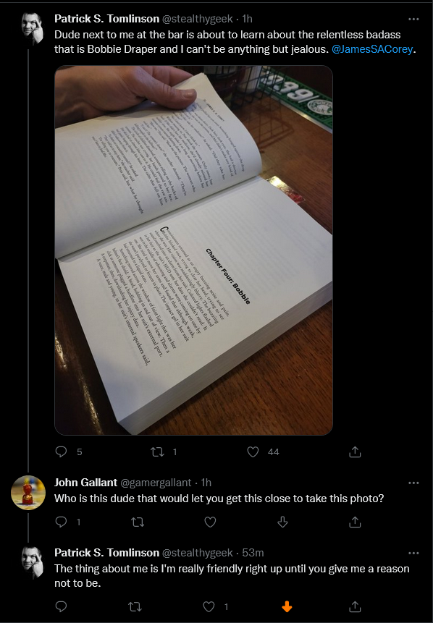Like the 'really friendly' reply tweet

[x=209, y=606]
